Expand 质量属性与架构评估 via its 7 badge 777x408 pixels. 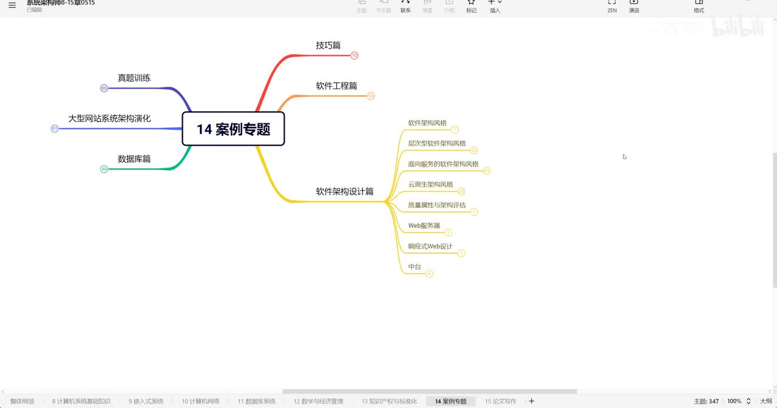coord(474,212)
